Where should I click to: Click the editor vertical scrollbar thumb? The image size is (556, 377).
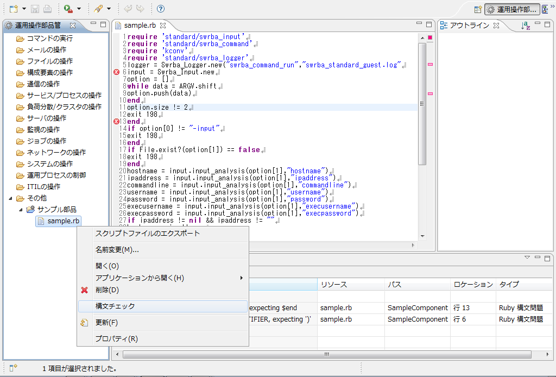click(x=422, y=104)
